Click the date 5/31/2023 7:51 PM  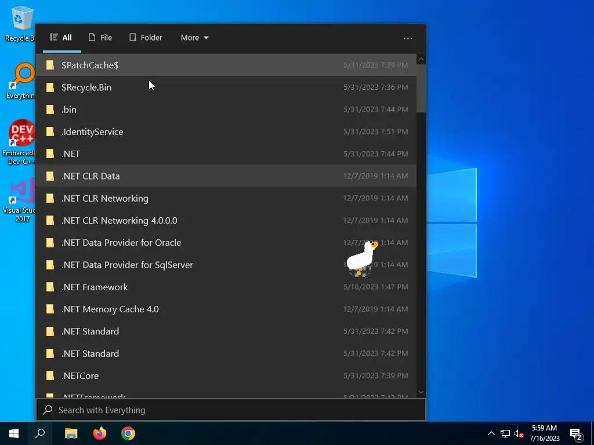click(x=375, y=132)
